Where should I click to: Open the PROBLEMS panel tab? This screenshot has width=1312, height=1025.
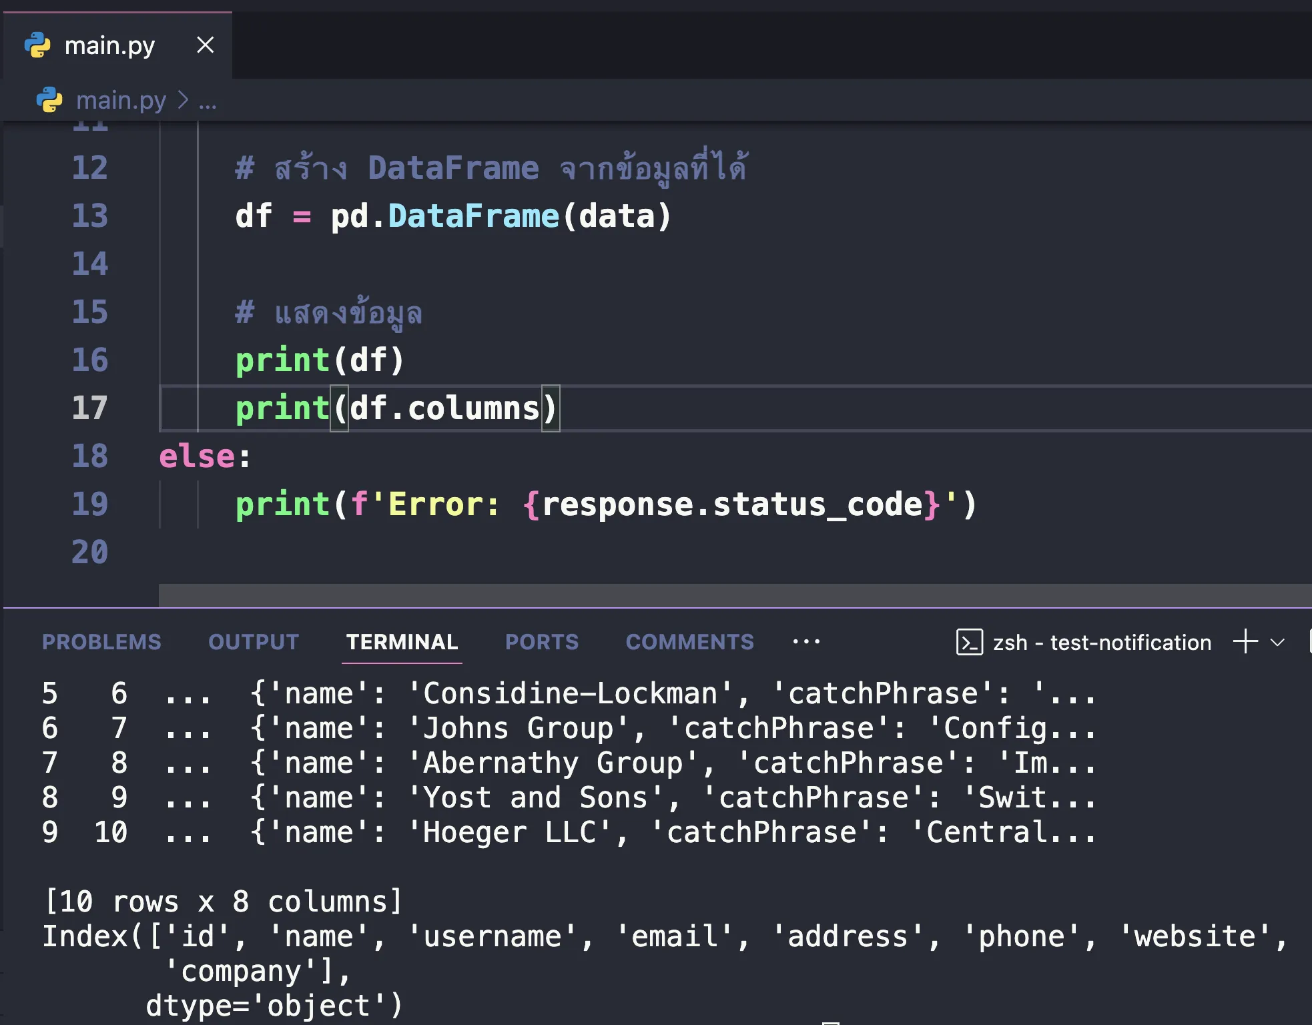point(101,640)
